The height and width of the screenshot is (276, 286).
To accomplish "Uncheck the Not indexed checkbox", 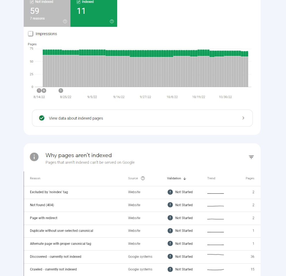I will (x=32, y=2).
